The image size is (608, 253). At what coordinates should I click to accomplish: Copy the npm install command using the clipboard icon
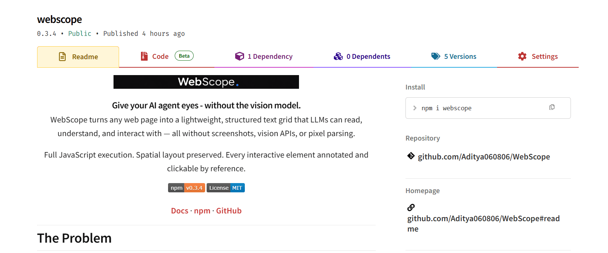(552, 107)
